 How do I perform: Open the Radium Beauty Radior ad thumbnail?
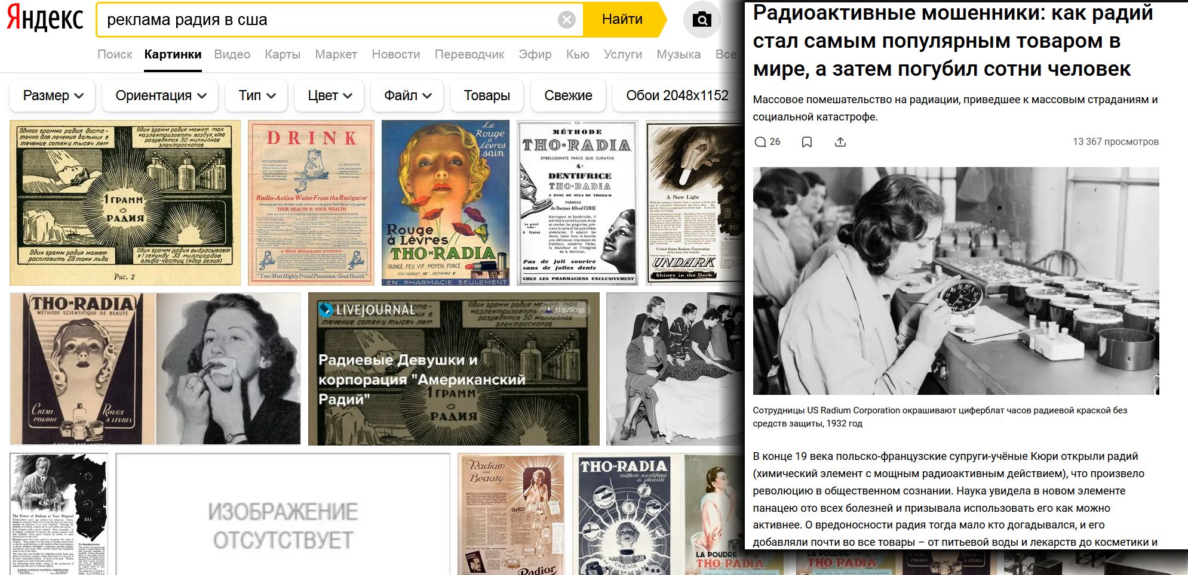[511, 514]
